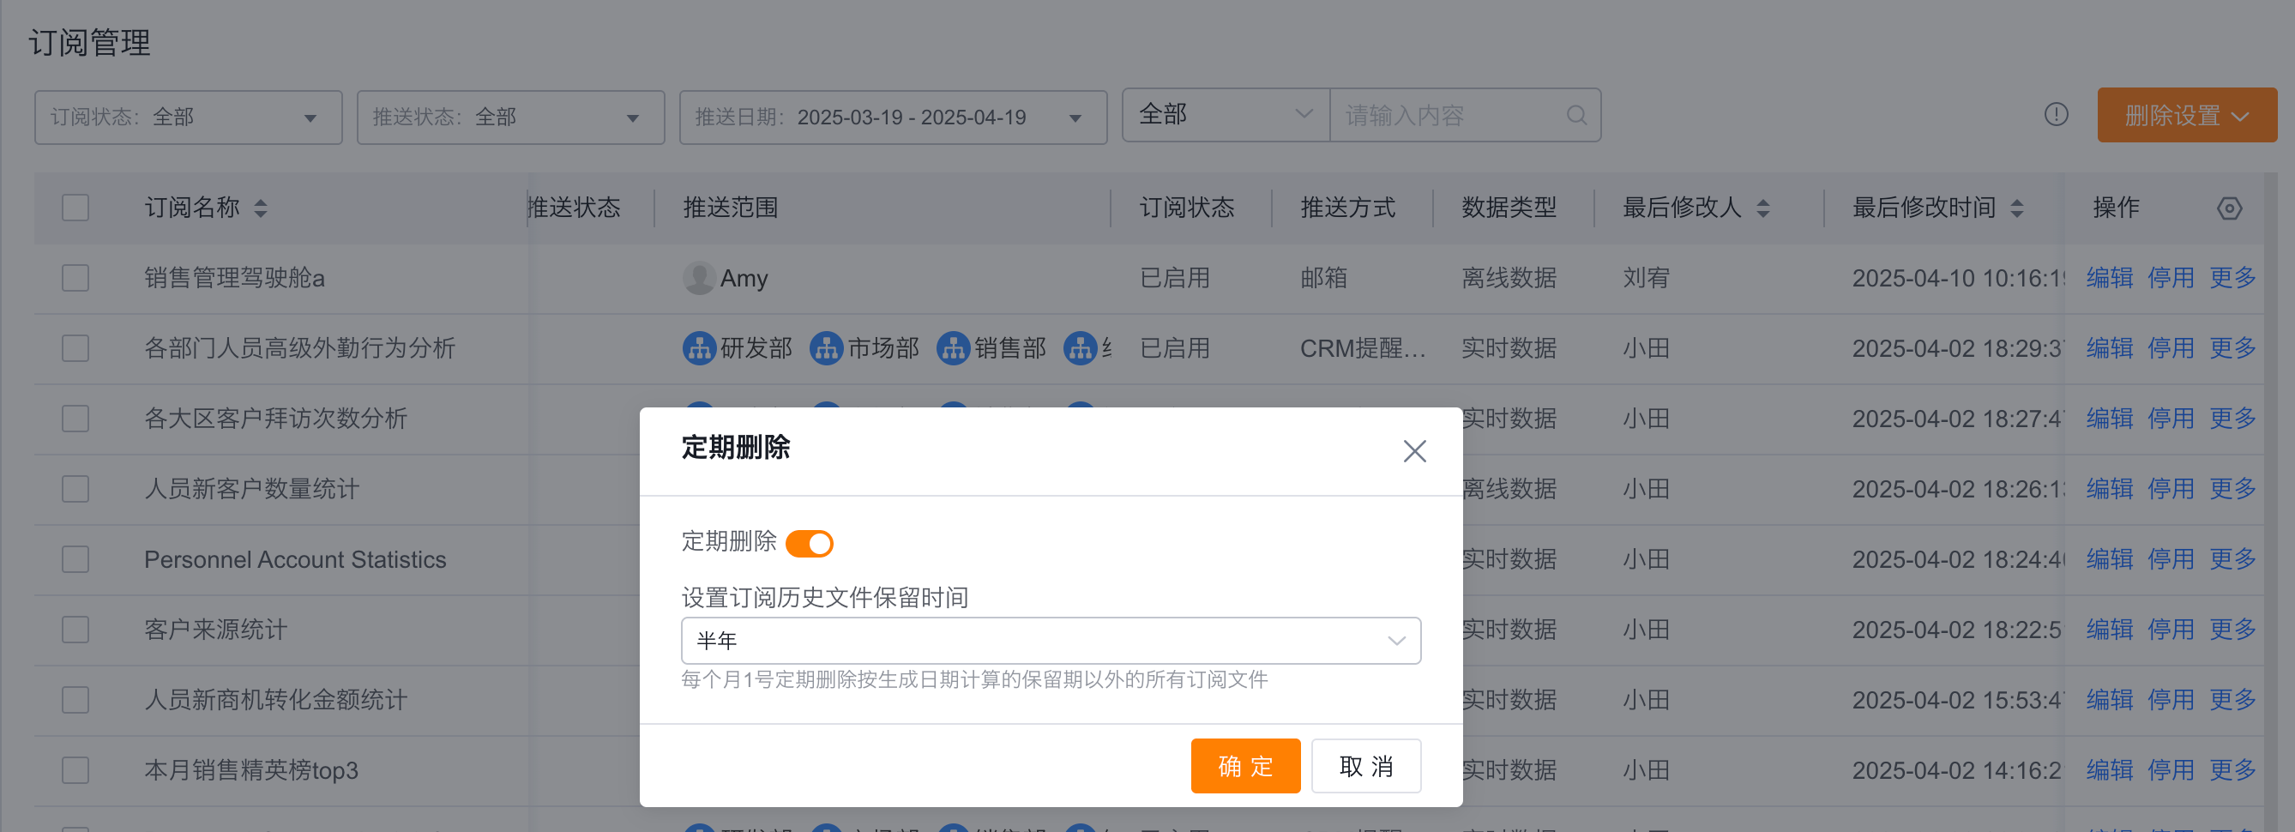Check the select-all header checkbox

(75, 208)
